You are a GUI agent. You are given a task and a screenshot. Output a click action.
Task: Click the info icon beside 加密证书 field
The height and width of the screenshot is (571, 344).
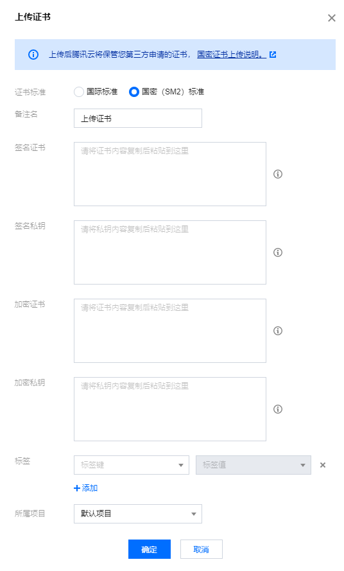coord(278,331)
